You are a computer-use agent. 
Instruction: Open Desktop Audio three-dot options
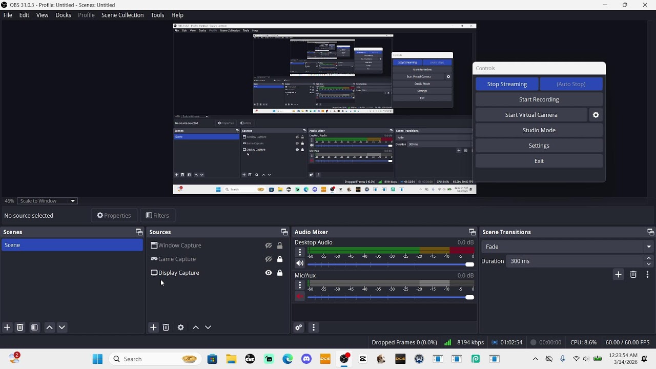point(300,252)
